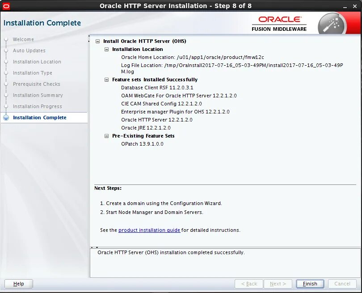362x293 pixels.
Task: Select the Log File Location line
Action: tap(232, 68)
